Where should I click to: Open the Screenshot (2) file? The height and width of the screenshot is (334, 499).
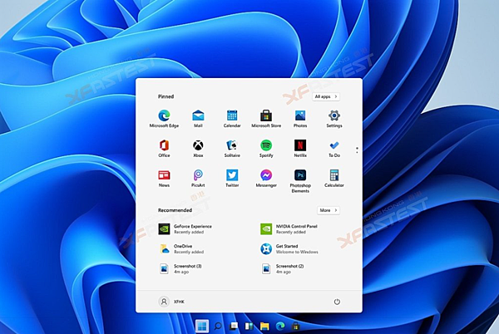282,269
